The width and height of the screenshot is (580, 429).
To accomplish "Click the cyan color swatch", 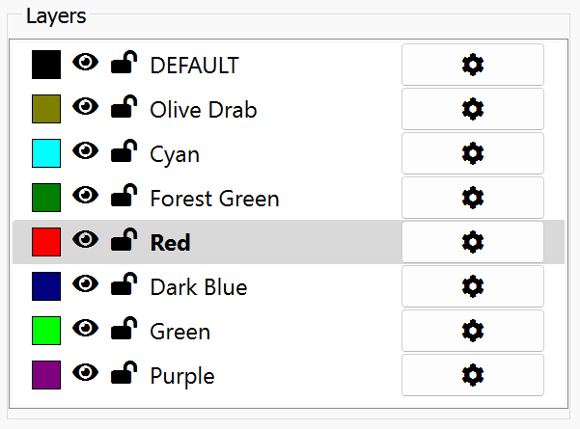I will [46, 153].
